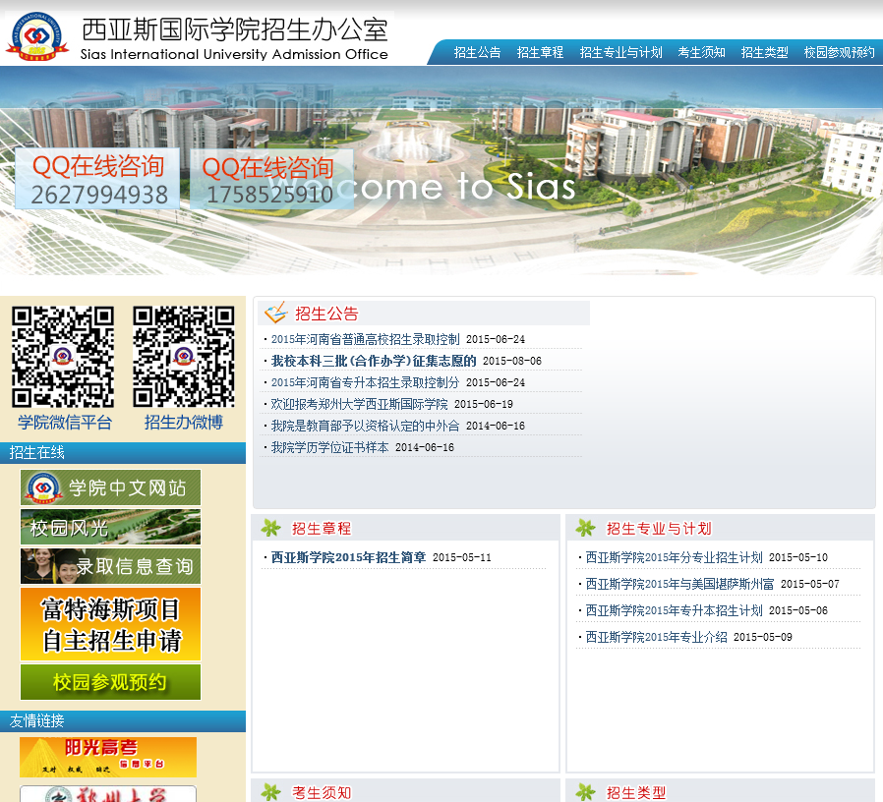
Task: Click the leaf icon beside 招生类型 heading
Action: point(586,792)
